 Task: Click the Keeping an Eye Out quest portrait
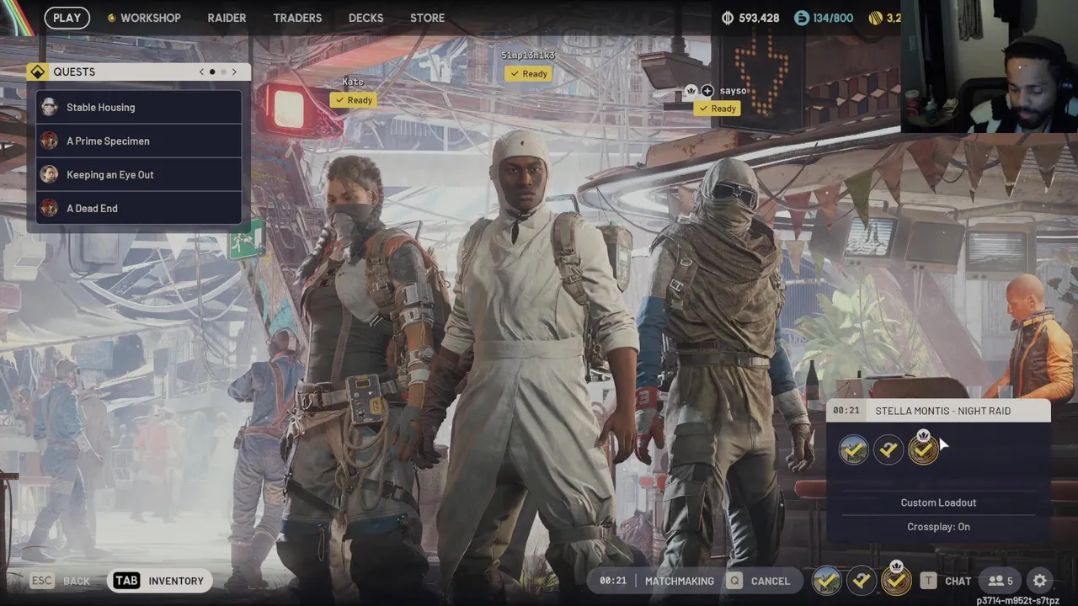(50, 174)
